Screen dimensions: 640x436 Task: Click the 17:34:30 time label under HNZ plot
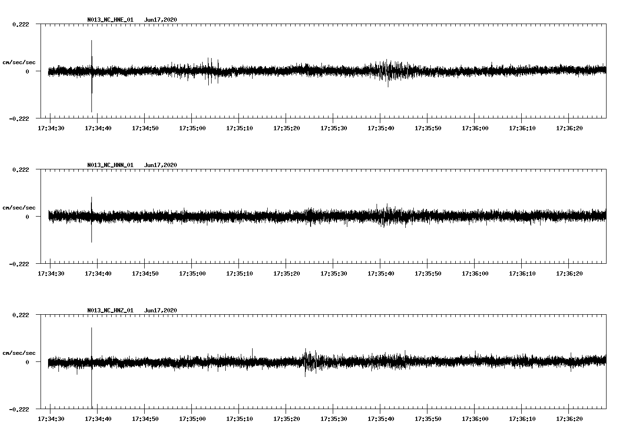51,419
